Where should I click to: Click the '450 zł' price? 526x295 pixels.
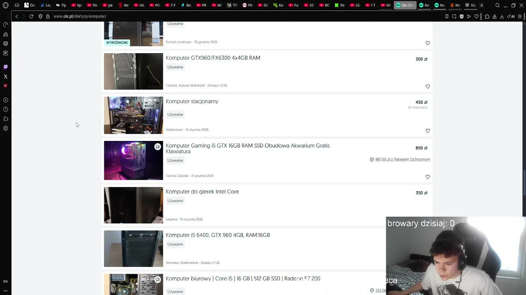tap(421, 102)
